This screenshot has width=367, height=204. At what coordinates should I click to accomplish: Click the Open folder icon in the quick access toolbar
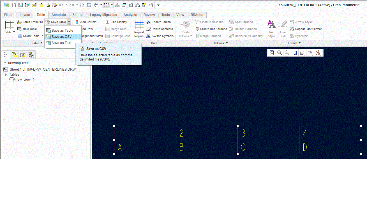point(34,5)
